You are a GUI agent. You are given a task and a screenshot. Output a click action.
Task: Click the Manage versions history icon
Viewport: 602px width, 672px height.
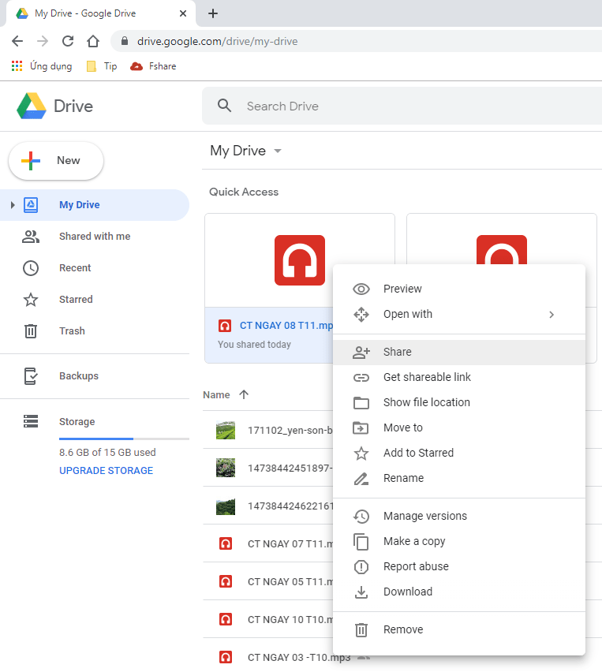point(361,516)
